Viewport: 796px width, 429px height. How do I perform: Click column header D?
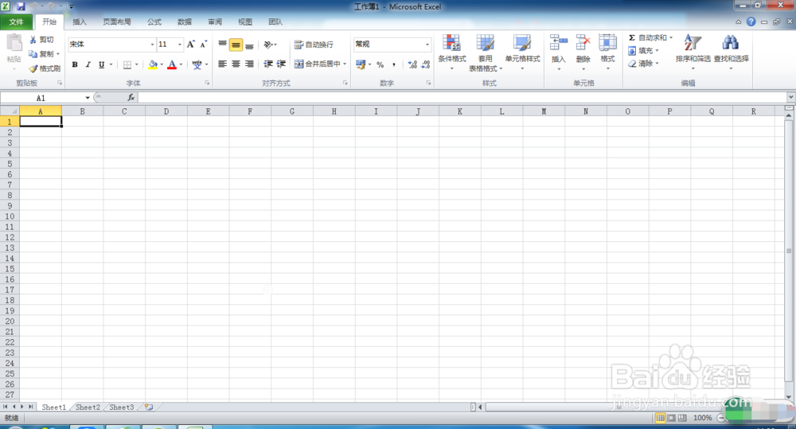[166, 111]
